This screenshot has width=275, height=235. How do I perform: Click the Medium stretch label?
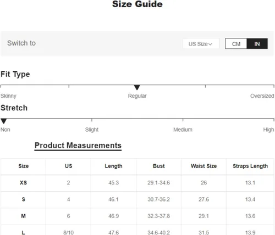pos(183,130)
